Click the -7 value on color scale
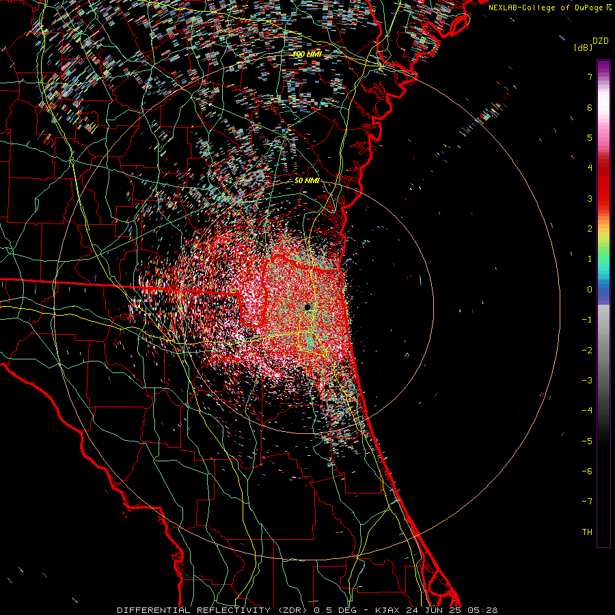Image resolution: width=615 pixels, height=615 pixels. (587, 502)
